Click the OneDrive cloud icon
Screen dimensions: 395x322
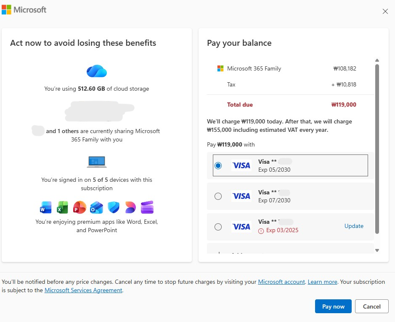[x=97, y=71]
